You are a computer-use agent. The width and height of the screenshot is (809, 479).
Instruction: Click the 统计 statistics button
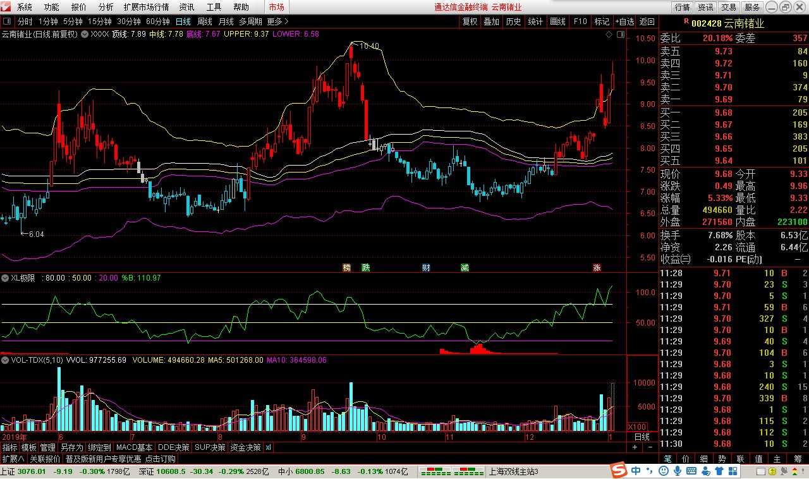pyautogui.click(x=535, y=21)
